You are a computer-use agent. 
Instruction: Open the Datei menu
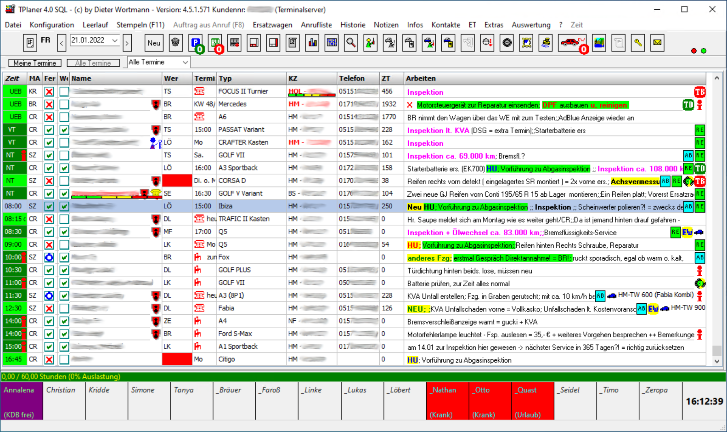pyautogui.click(x=13, y=25)
